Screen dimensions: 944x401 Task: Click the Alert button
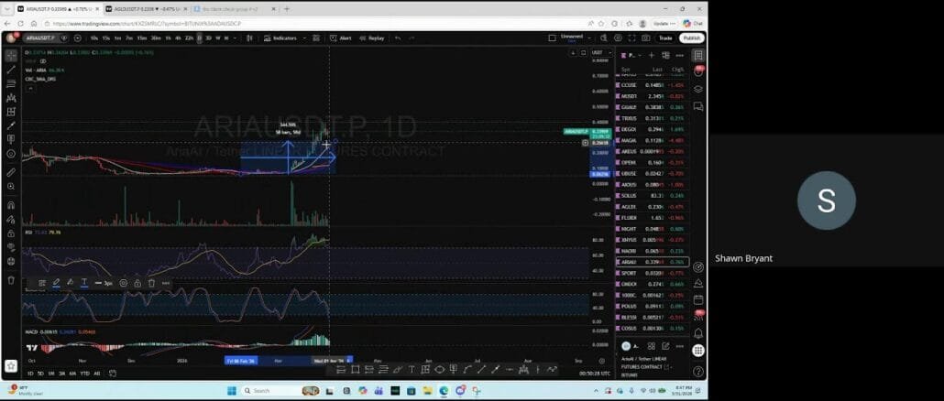[x=341, y=38]
